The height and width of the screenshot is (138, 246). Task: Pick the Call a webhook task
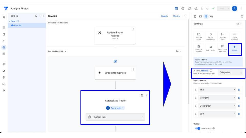point(234,36)
